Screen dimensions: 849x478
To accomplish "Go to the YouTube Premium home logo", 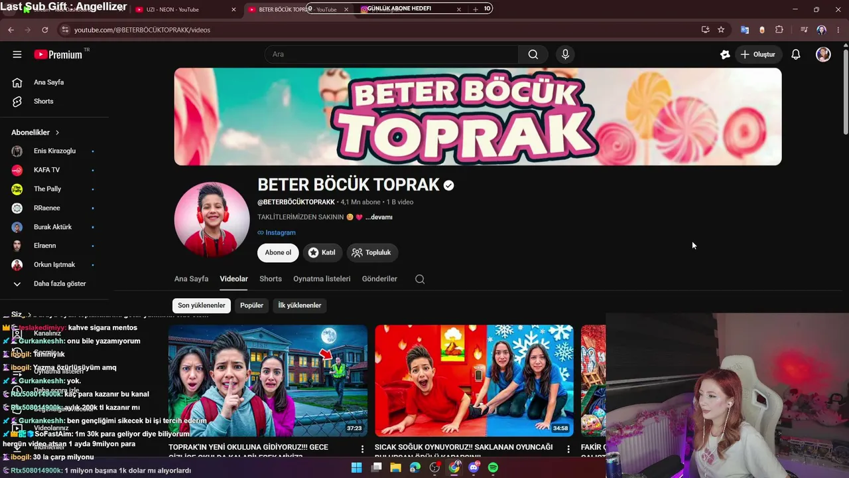I will click(x=58, y=54).
